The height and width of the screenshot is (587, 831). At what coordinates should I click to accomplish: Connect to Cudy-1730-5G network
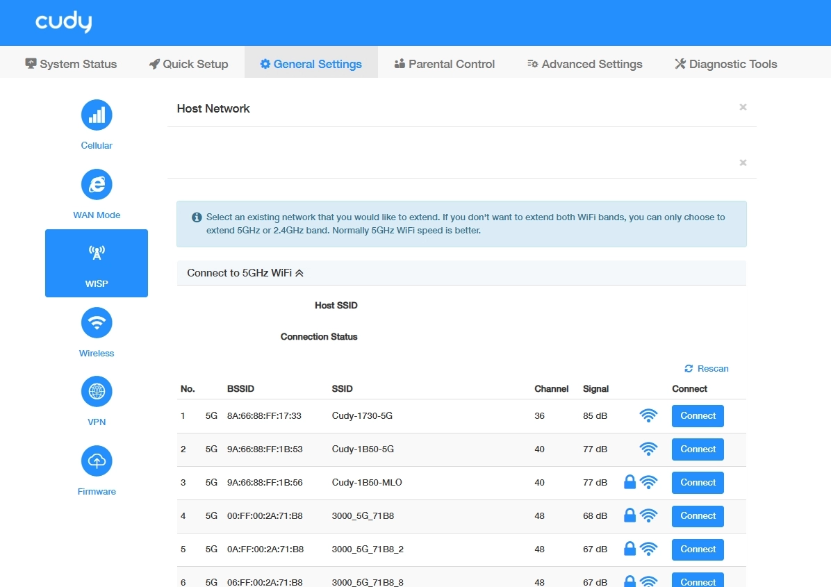pyautogui.click(x=698, y=416)
